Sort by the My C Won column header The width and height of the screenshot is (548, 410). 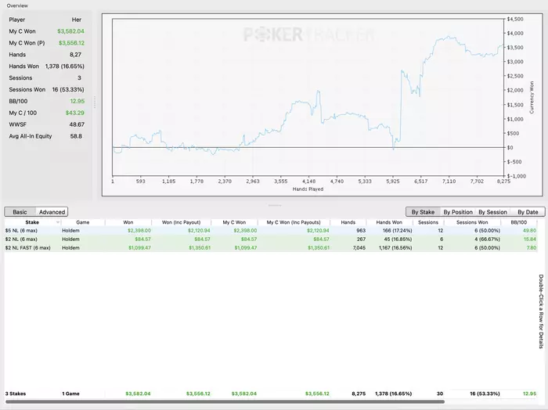tap(234, 222)
